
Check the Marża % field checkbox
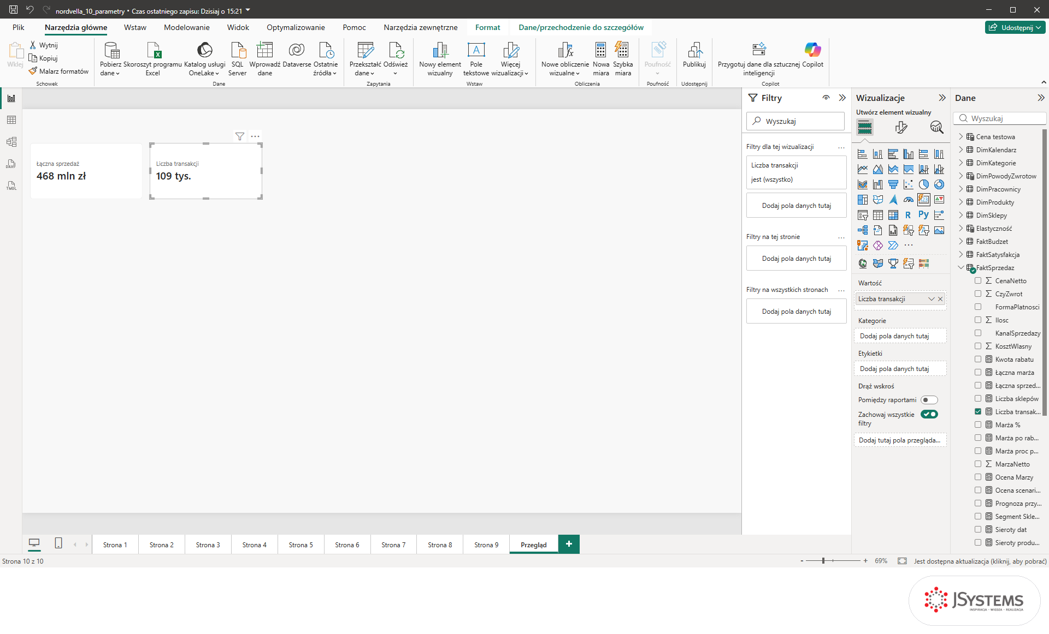978,424
